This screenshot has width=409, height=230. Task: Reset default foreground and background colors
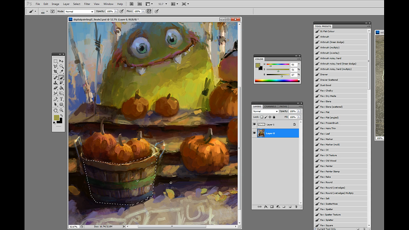pos(55,123)
